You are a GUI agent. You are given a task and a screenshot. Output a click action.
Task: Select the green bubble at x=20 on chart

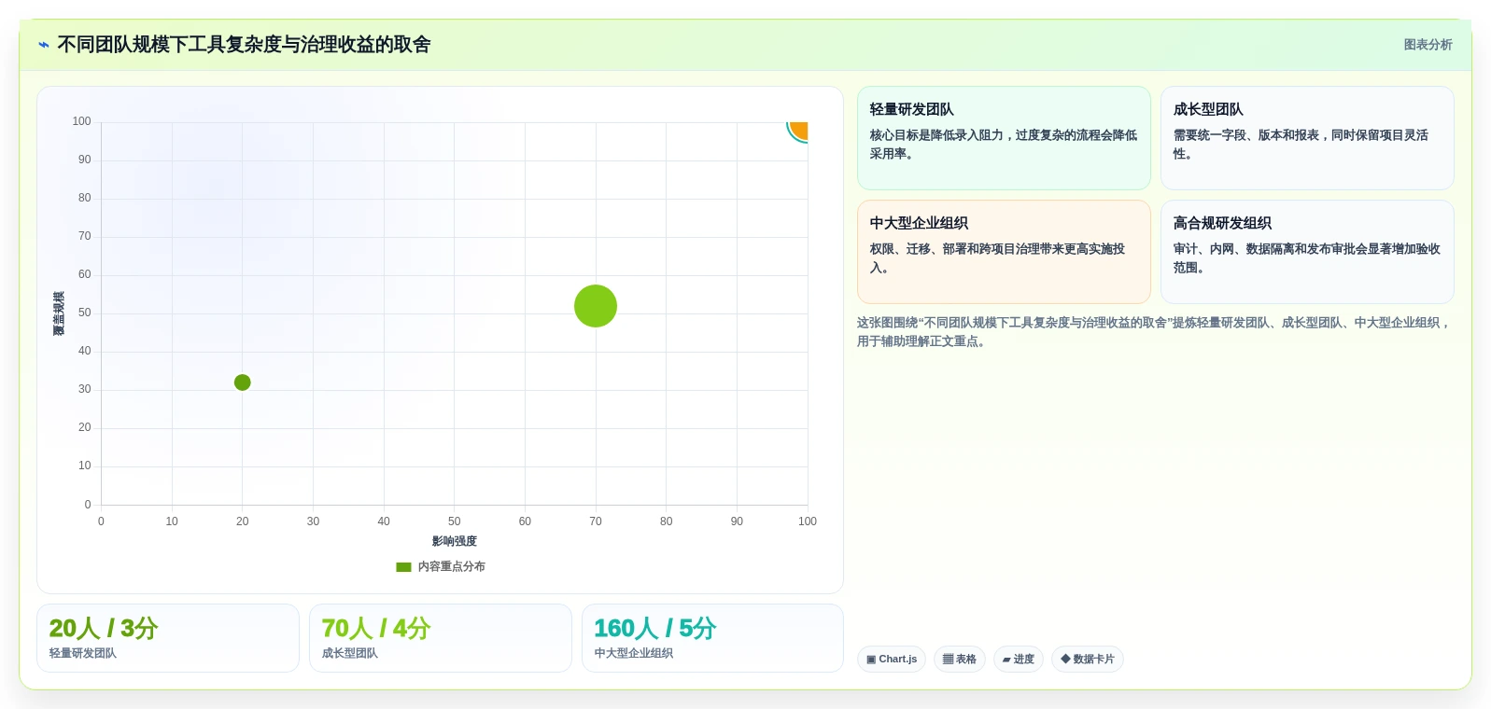243,382
